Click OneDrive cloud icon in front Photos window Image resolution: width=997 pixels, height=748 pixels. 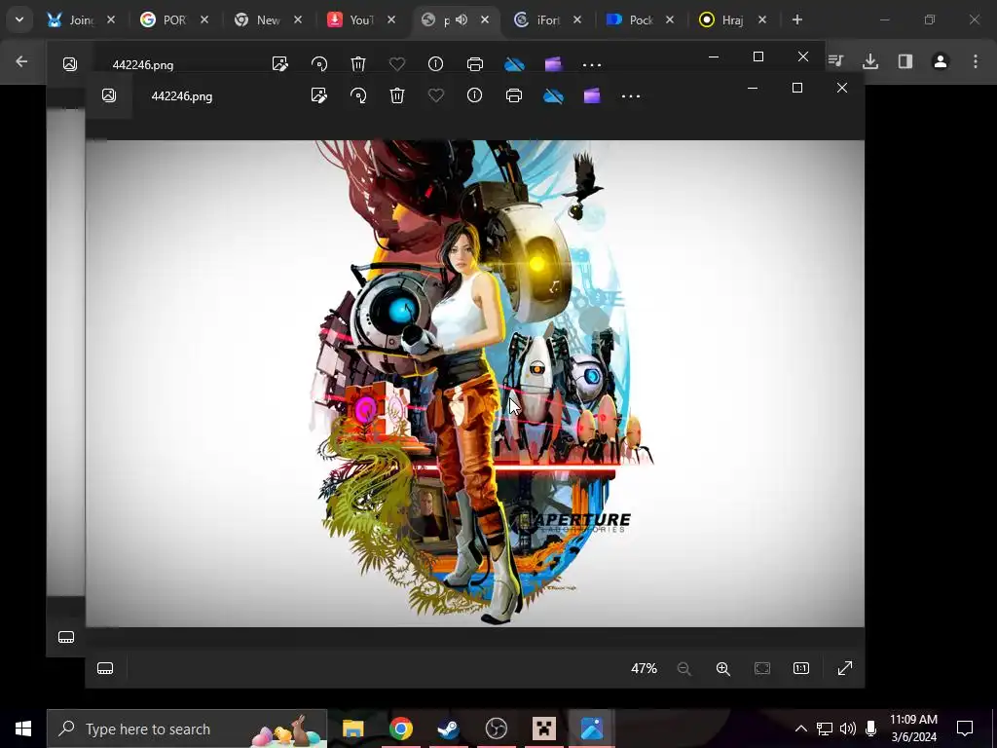coord(553,96)
